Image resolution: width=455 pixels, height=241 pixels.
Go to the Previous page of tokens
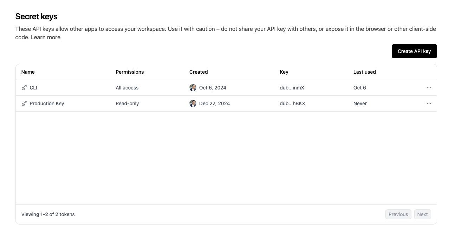pyautogui.click(x=398, y=214)
